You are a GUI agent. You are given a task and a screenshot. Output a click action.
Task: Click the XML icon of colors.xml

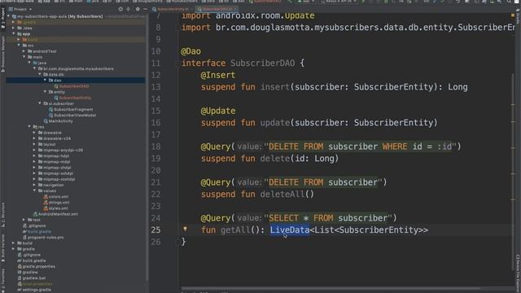pyautogui.click(x=46, y=197)
